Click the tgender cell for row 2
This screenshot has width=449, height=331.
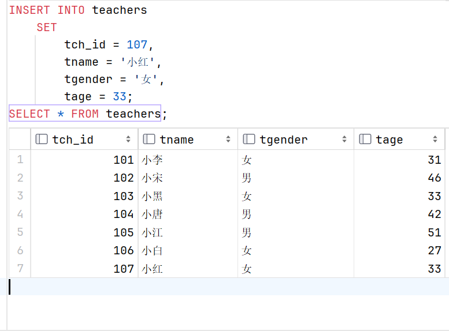pos(296,178)
